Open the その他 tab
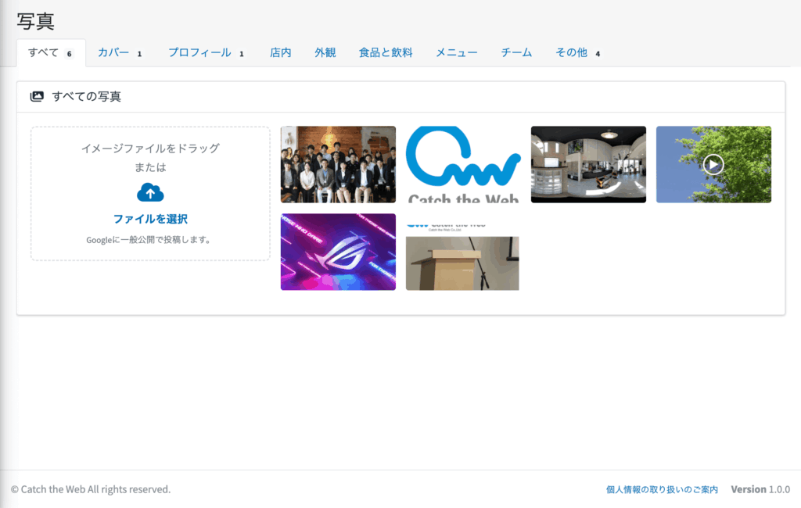This screenshot has width=801, height=508. pos(571,53)
